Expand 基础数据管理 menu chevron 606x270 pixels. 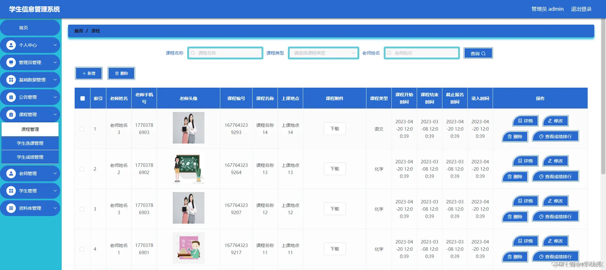click(55, 80)
